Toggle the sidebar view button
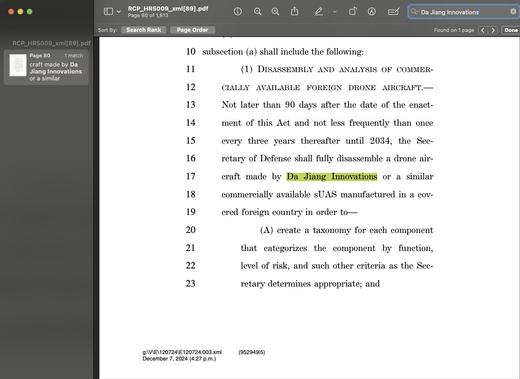This screenshot has height=379, width=520. 109,12
